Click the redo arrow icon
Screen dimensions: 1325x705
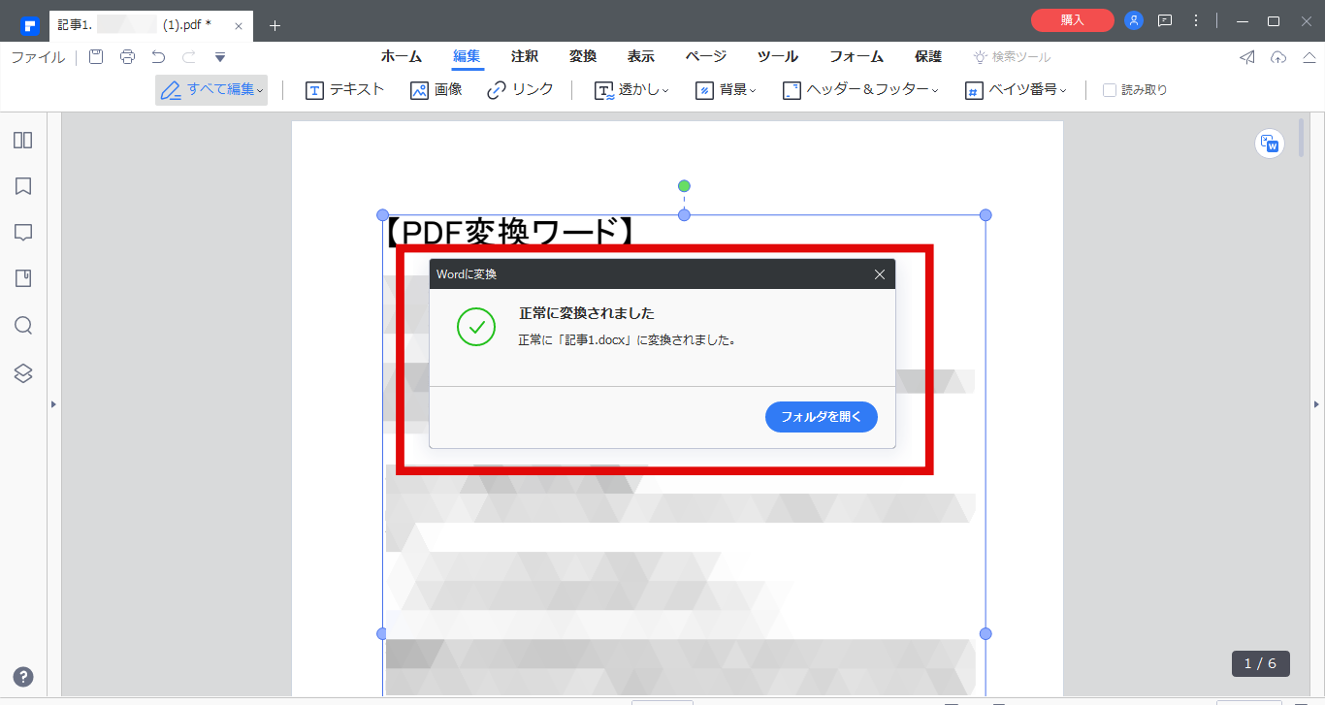pyautogui.click(x=189, y=57)
